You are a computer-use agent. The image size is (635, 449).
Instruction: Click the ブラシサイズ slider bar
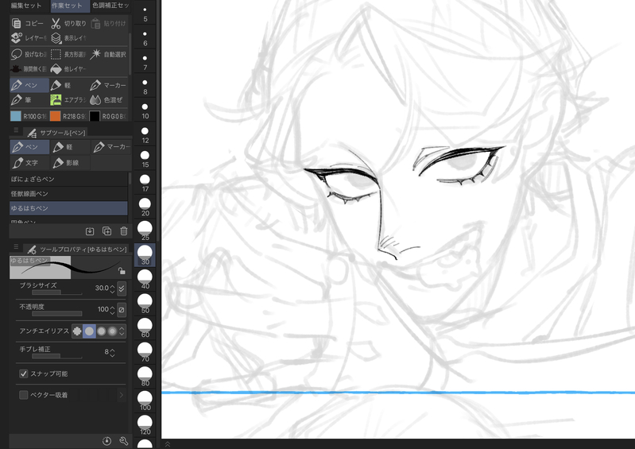tap(56, 292)
